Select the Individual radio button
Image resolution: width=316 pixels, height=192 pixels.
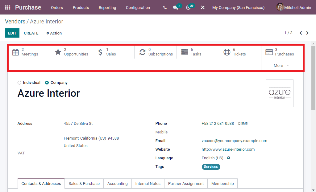pos(19,82)
